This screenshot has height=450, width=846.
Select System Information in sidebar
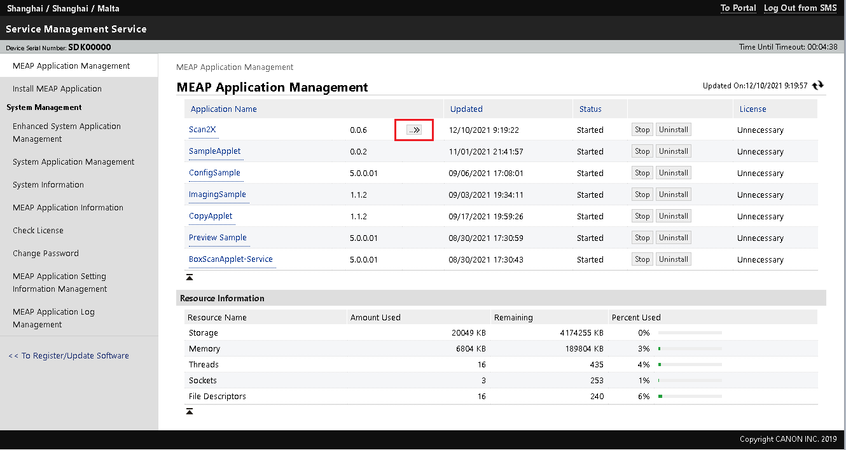point(48,185)
